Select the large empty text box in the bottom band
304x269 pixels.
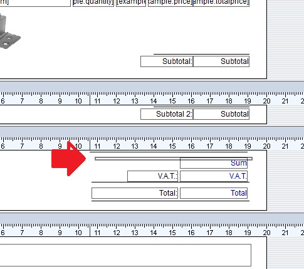tap(125, 255)
